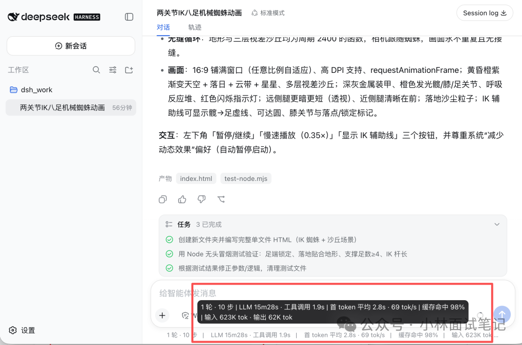The width and height of the screenshot is (522, 345).
Task: Switch to the 对话 tab
Action: coord(163,27)
